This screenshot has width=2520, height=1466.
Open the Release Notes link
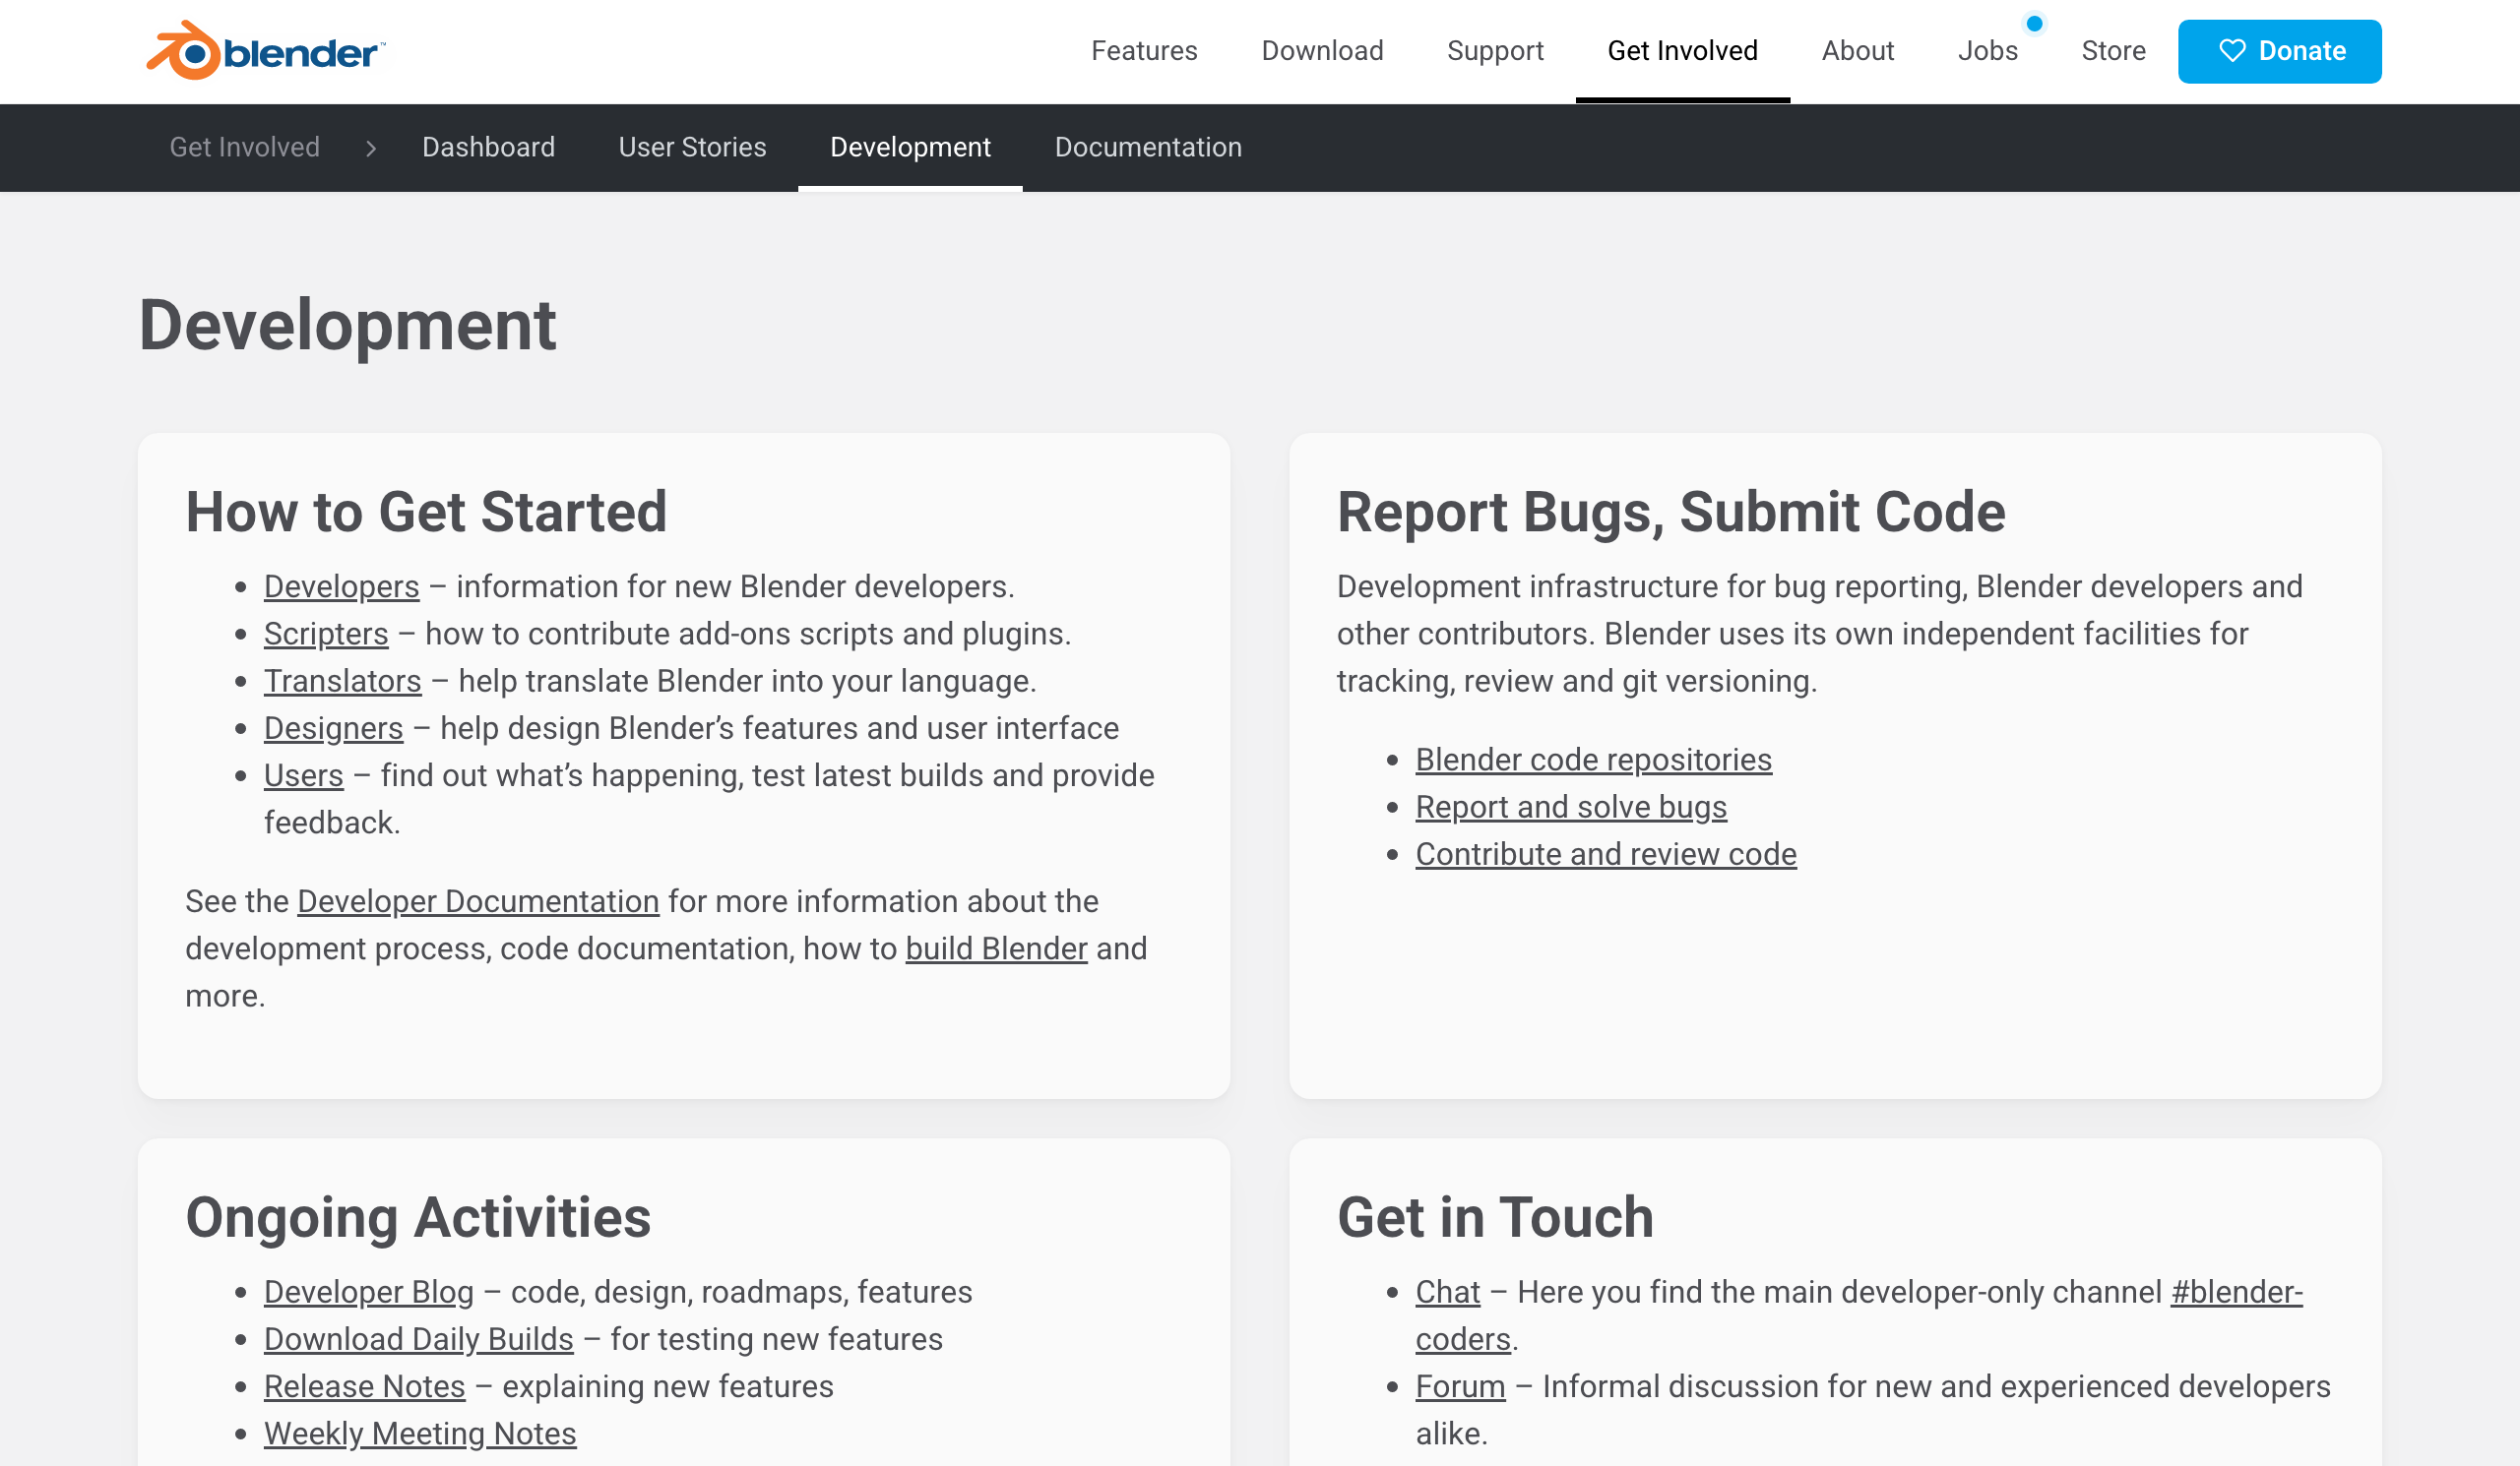pyautogui.click(x=364, y=1386)
